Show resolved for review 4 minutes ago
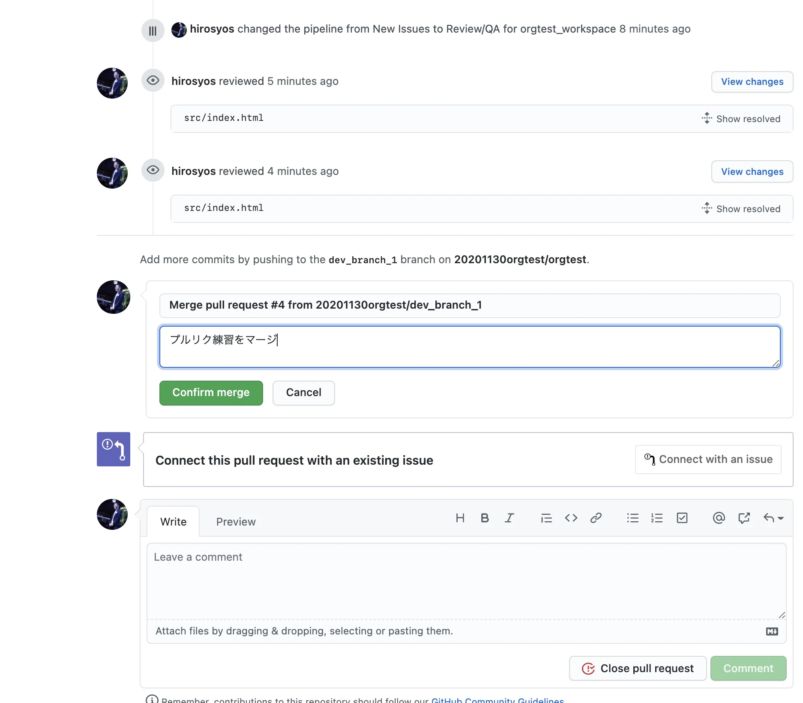 click(x=741, y=209)
